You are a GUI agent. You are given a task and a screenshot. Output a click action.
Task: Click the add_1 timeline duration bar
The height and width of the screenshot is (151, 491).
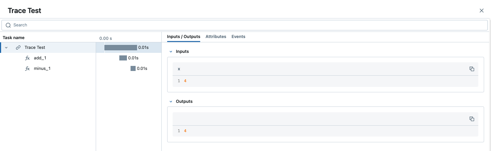(x=123, y=58)
